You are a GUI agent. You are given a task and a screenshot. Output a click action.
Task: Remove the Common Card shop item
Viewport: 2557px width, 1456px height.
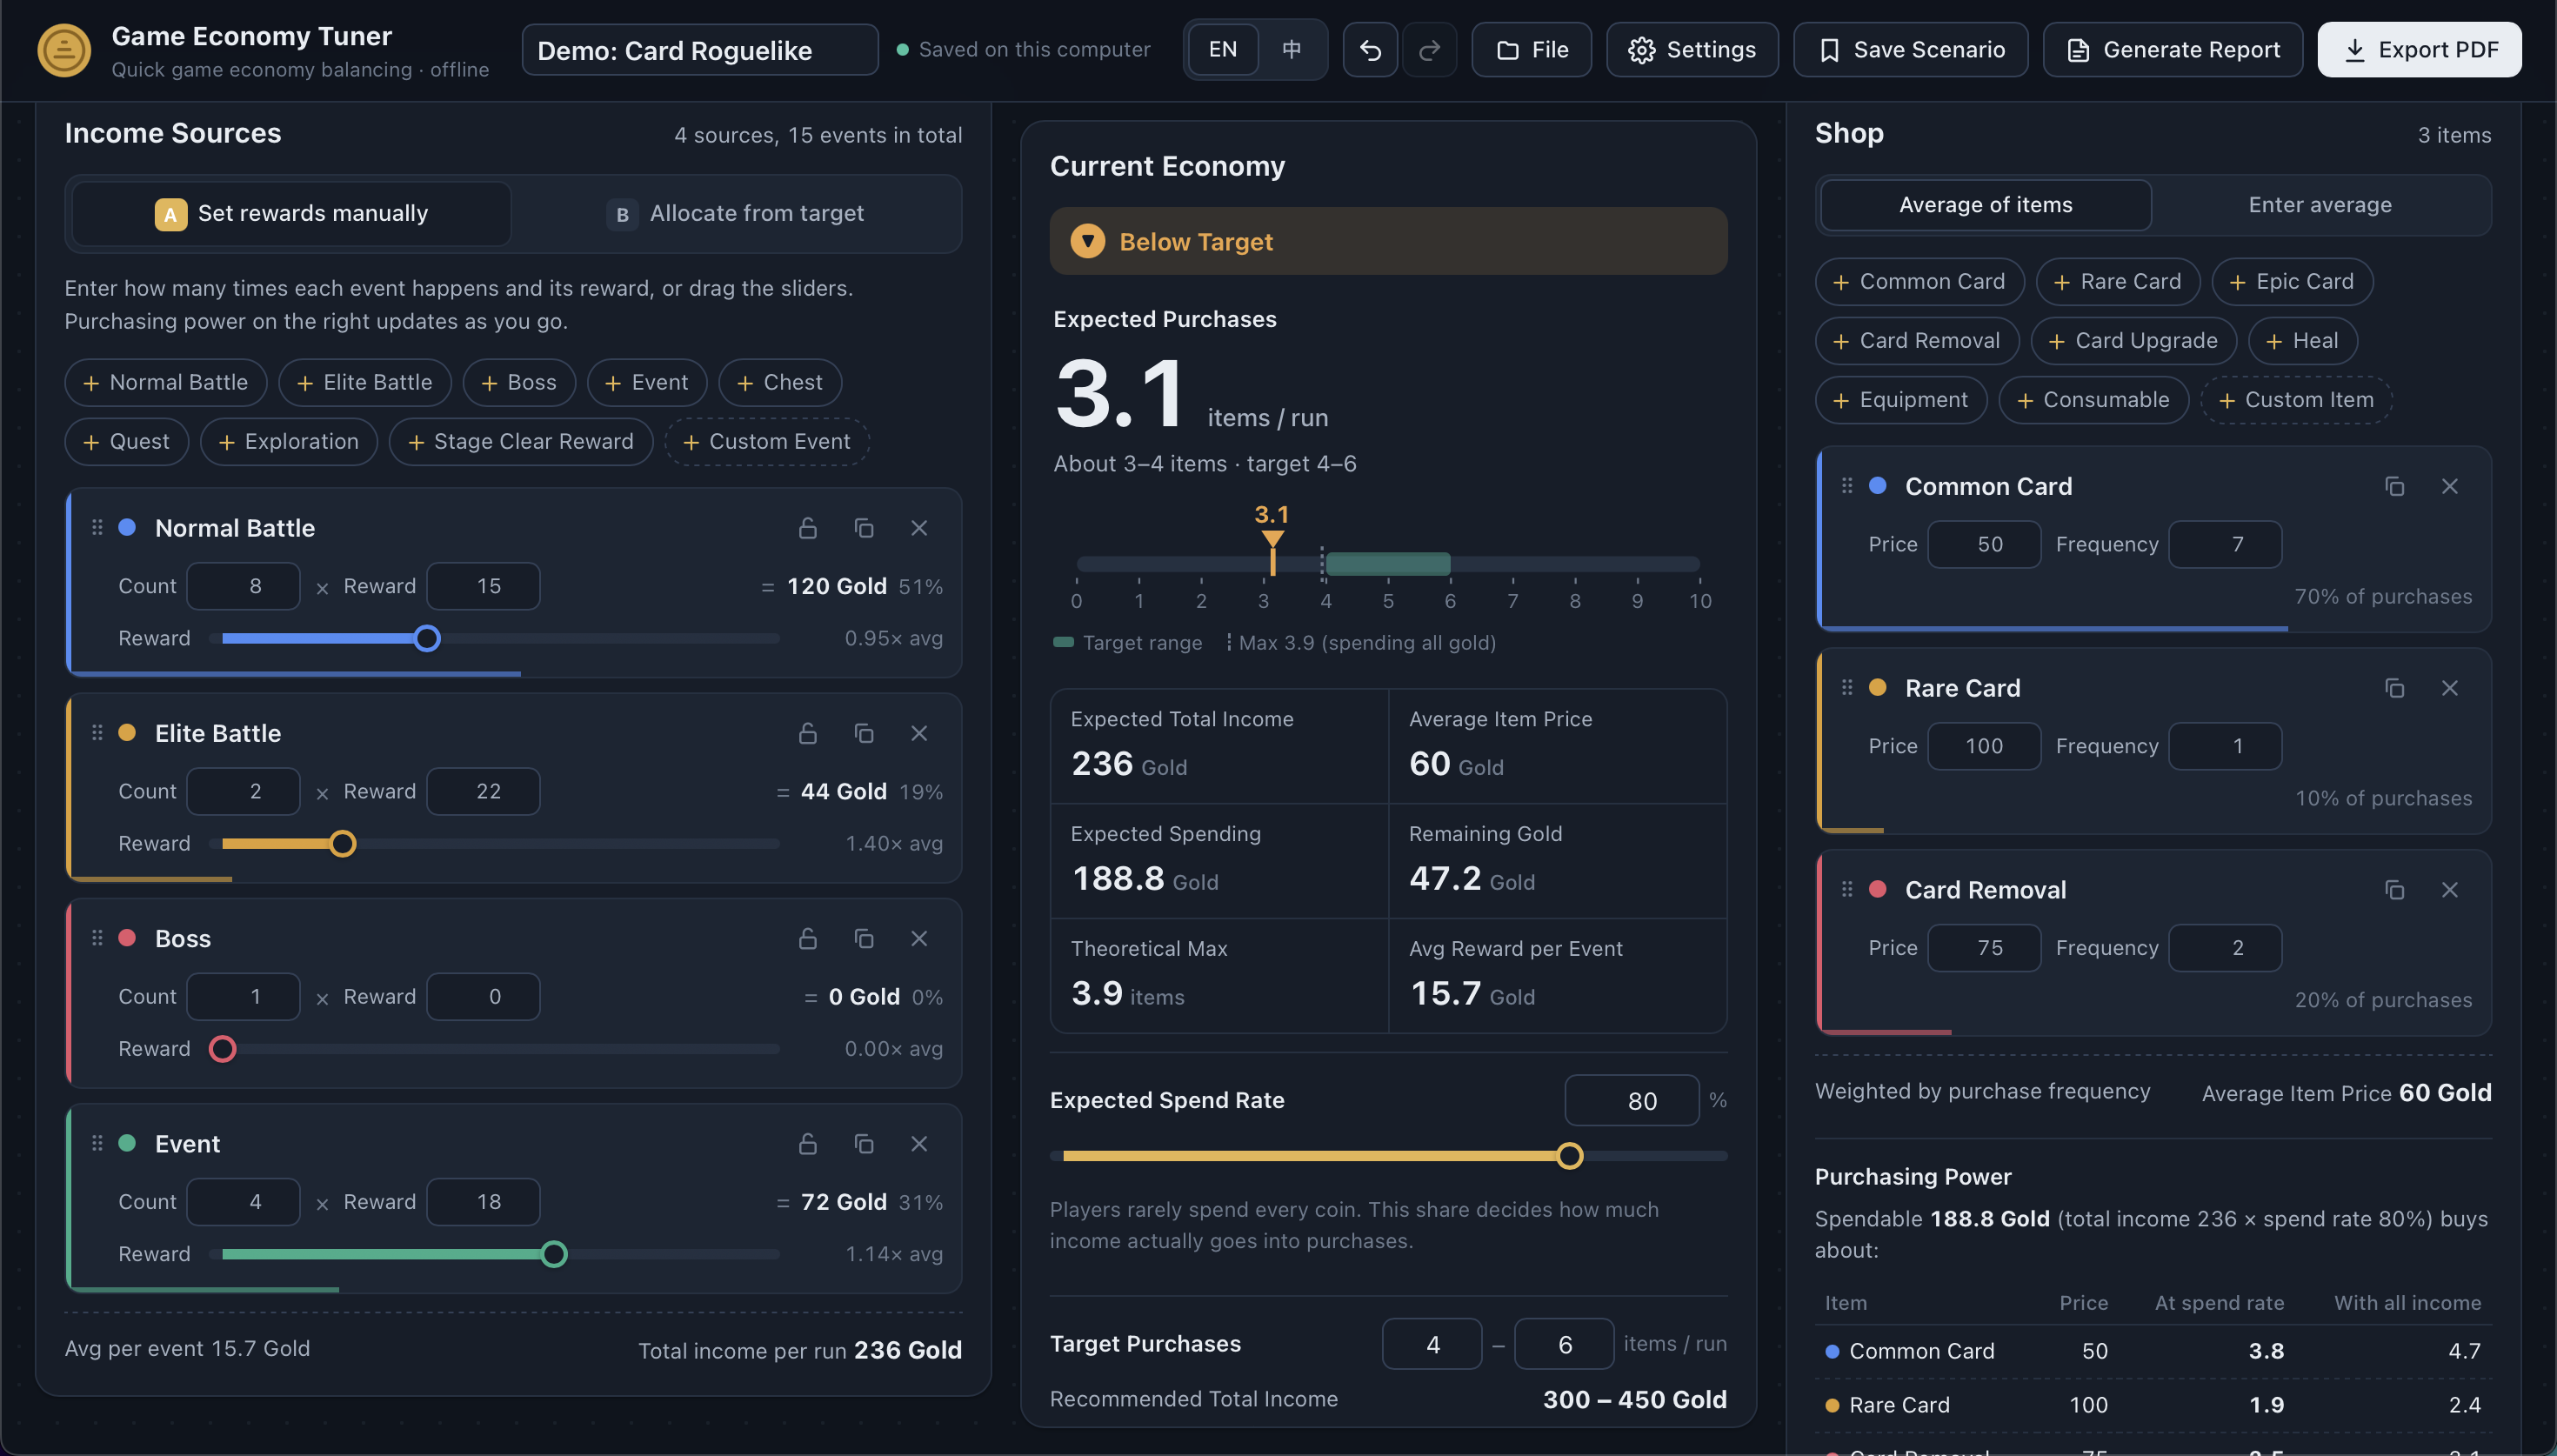coord(2449,486)
